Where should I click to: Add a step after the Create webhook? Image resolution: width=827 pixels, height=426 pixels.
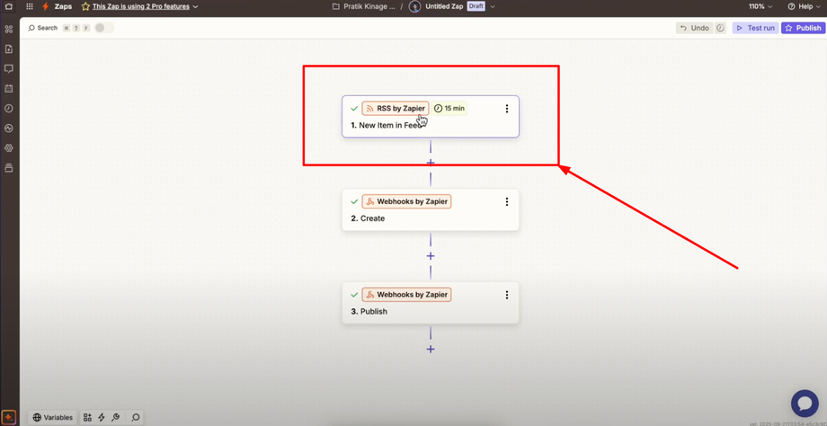point(431,256)
